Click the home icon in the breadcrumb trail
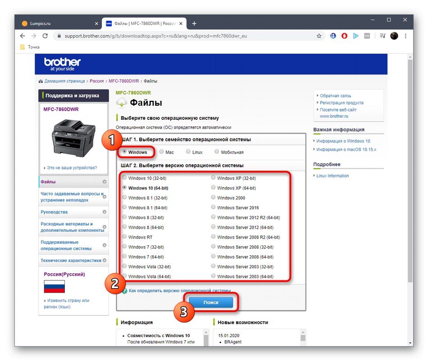 (x=41, y=81)
